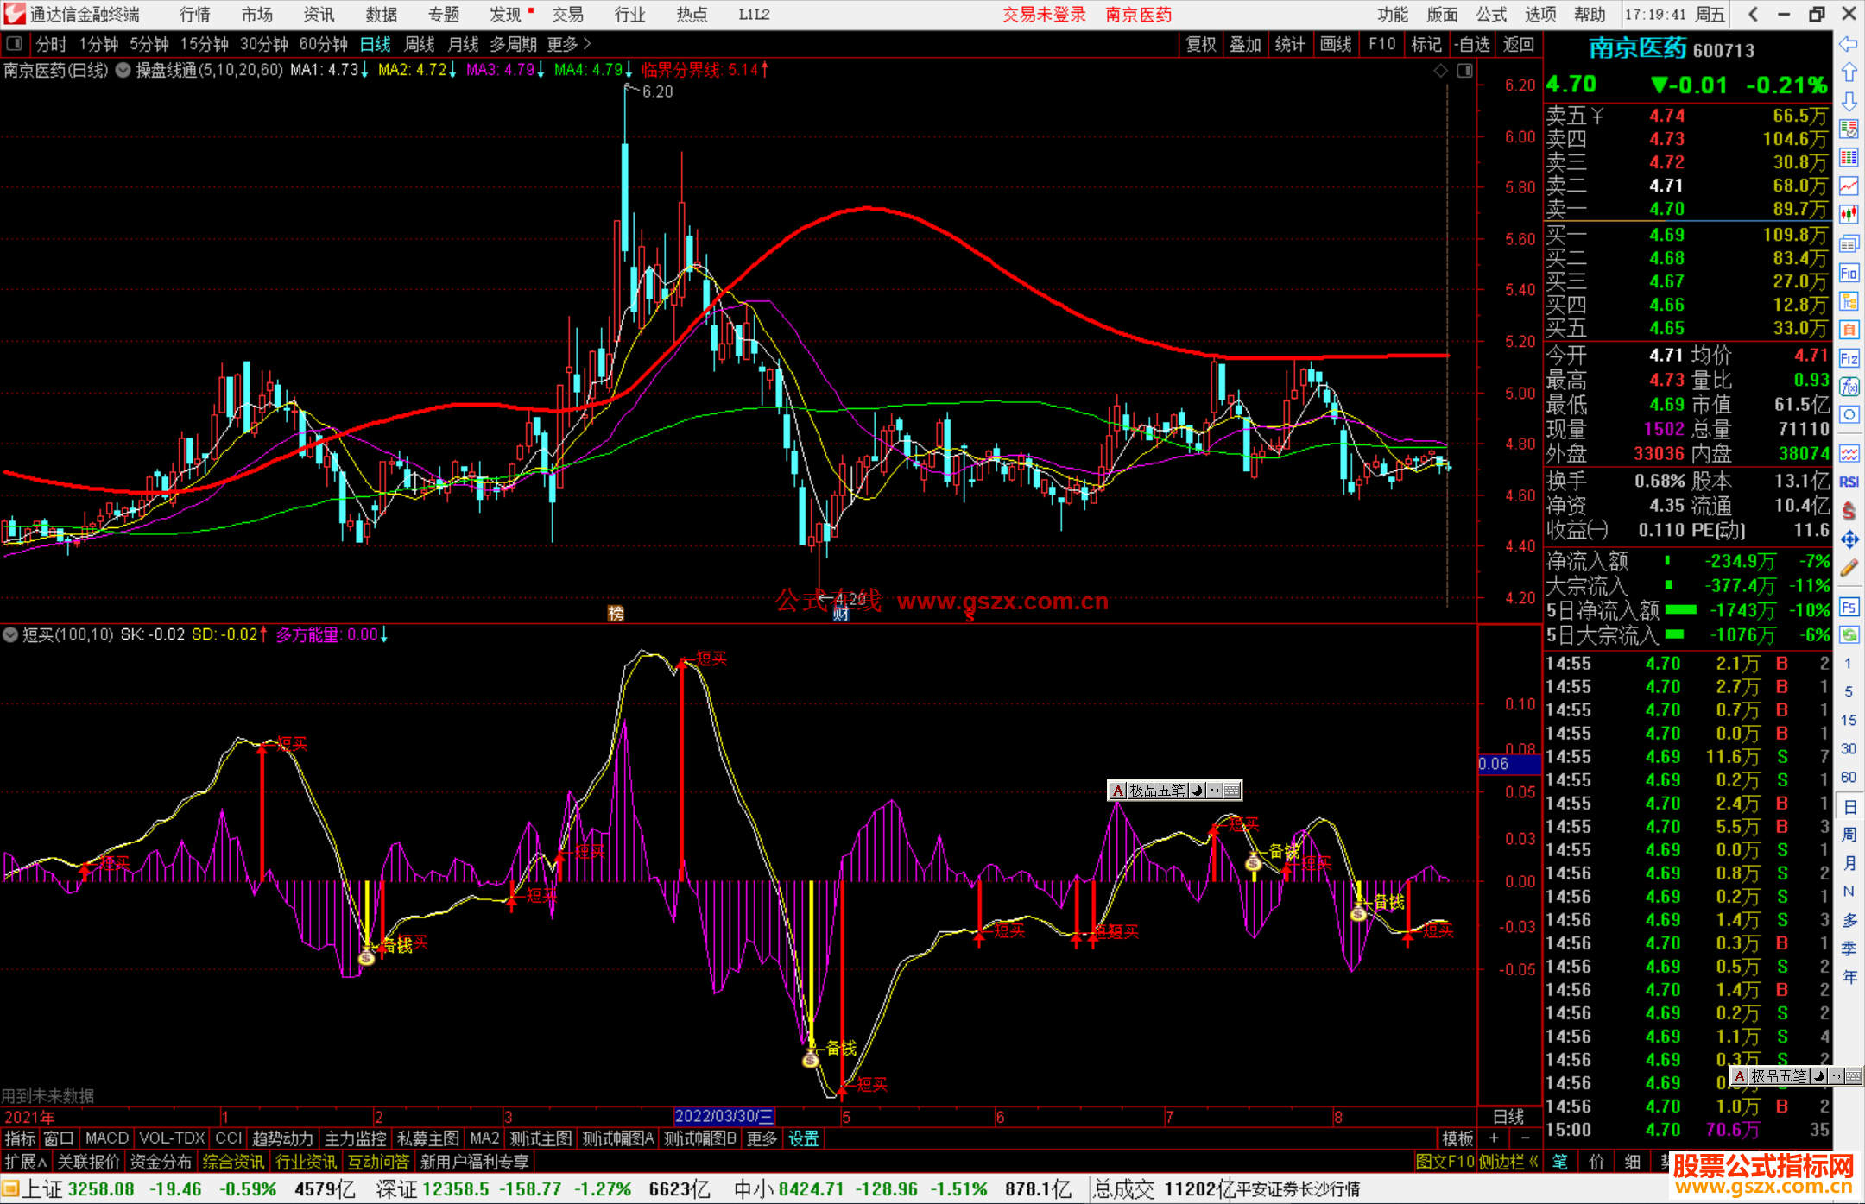Switch the sidebar period to 60 minutes
The height and width of the screenshot is (1204, 1865).
coord(1848,777)
